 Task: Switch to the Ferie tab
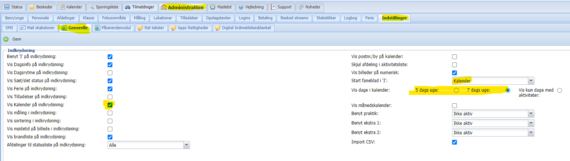point(370,18)
